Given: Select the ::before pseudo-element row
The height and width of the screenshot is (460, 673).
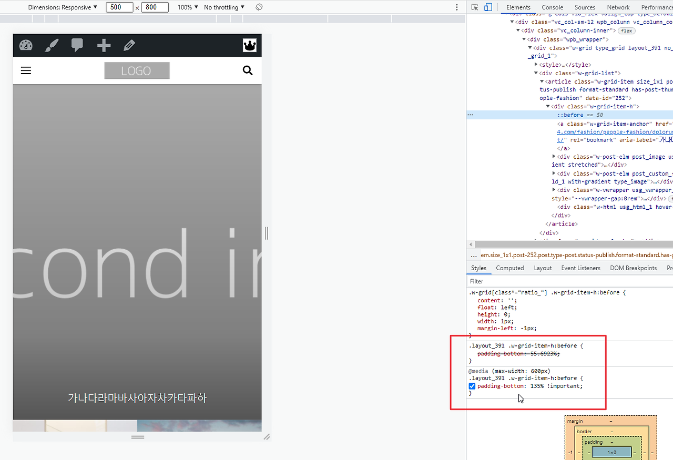Looking at the screenshot, I should [569, 115].
